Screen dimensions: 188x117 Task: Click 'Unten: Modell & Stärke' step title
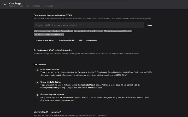50,82
